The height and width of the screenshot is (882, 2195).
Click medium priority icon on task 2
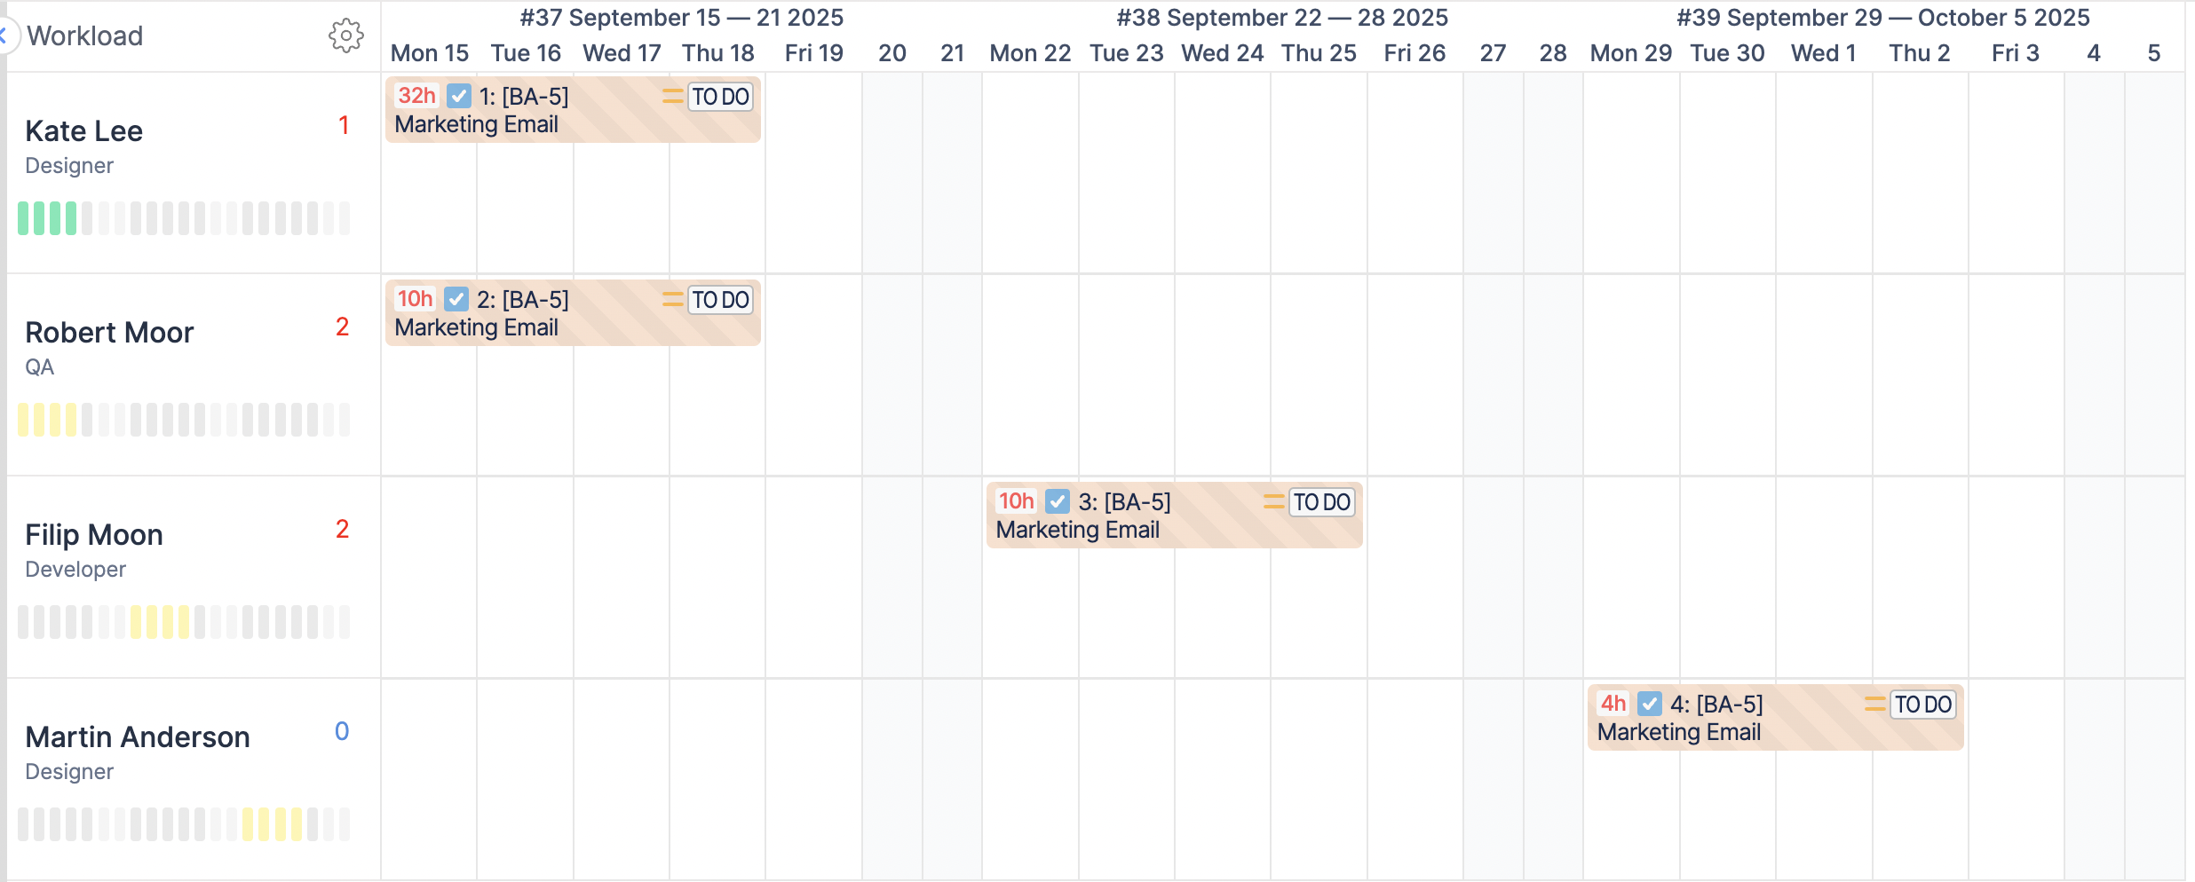tap(672, 299)
